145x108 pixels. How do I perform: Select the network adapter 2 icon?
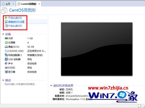click(6, 55)
